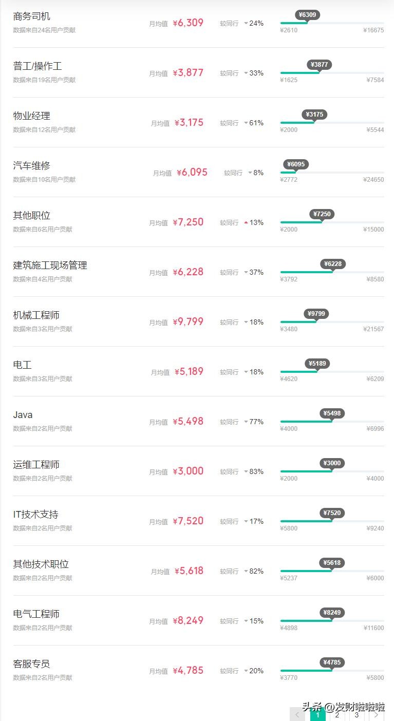Open the 机械工程师 job title
Image resolution: width=394 pixels, height=721 pixels.
pos(36,315)
